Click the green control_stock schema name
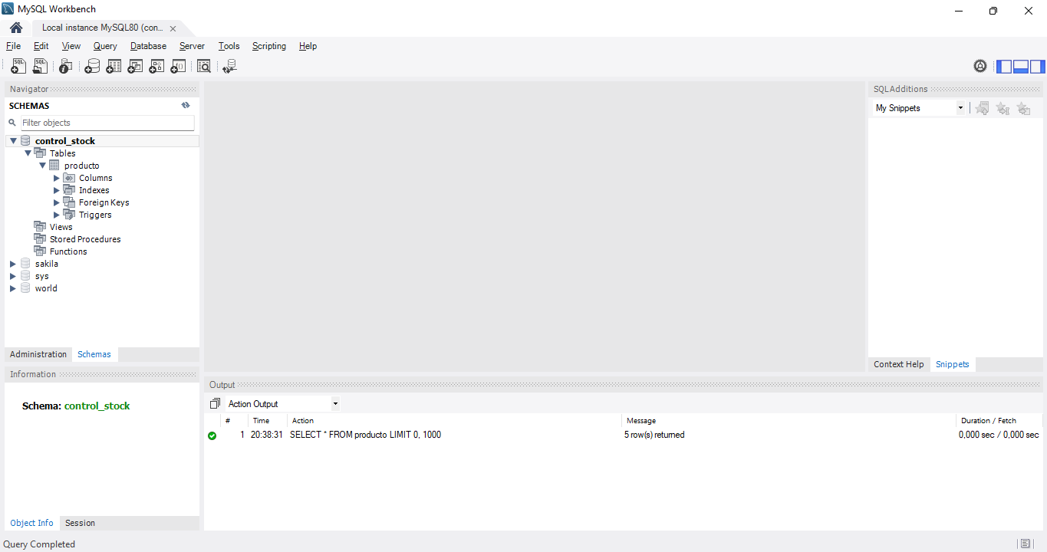Viewport: 1047px width, 552px height. (97, 406)
